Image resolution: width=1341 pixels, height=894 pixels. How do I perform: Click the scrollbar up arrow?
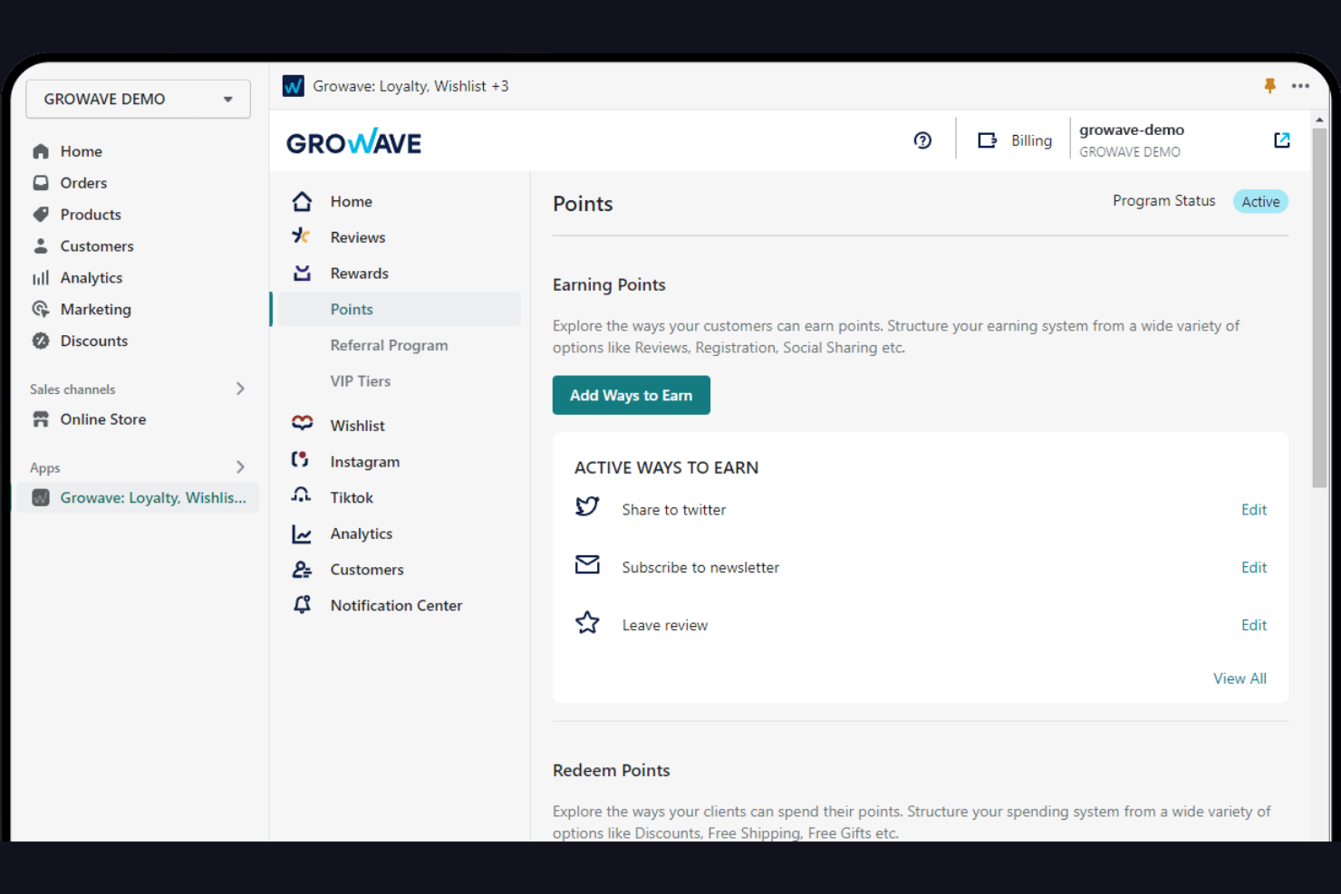point(1319,119)
